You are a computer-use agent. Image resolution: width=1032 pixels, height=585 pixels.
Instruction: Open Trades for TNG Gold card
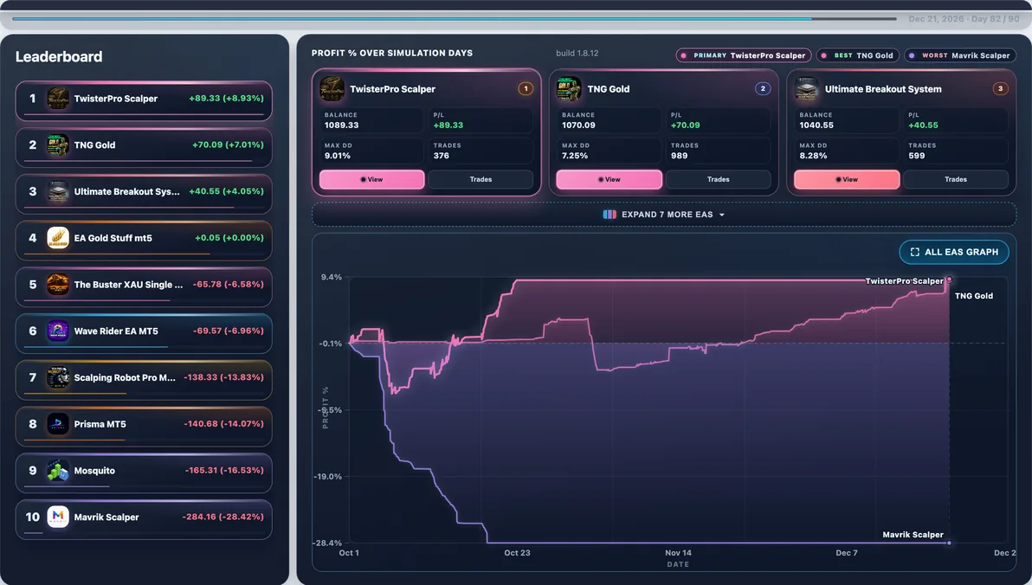(718, 179)
